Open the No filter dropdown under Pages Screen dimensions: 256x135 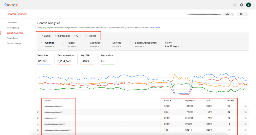tap(72, 47)
